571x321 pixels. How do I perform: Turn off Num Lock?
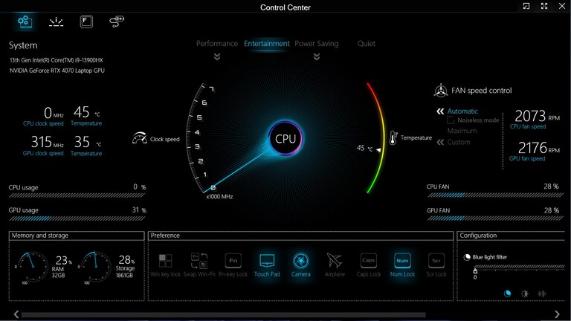(x=402, y=265)
